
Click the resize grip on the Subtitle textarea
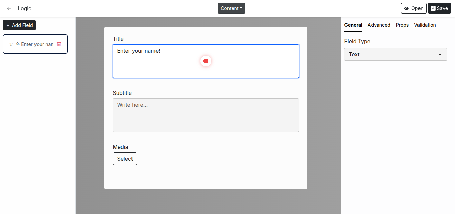point(297,130)
